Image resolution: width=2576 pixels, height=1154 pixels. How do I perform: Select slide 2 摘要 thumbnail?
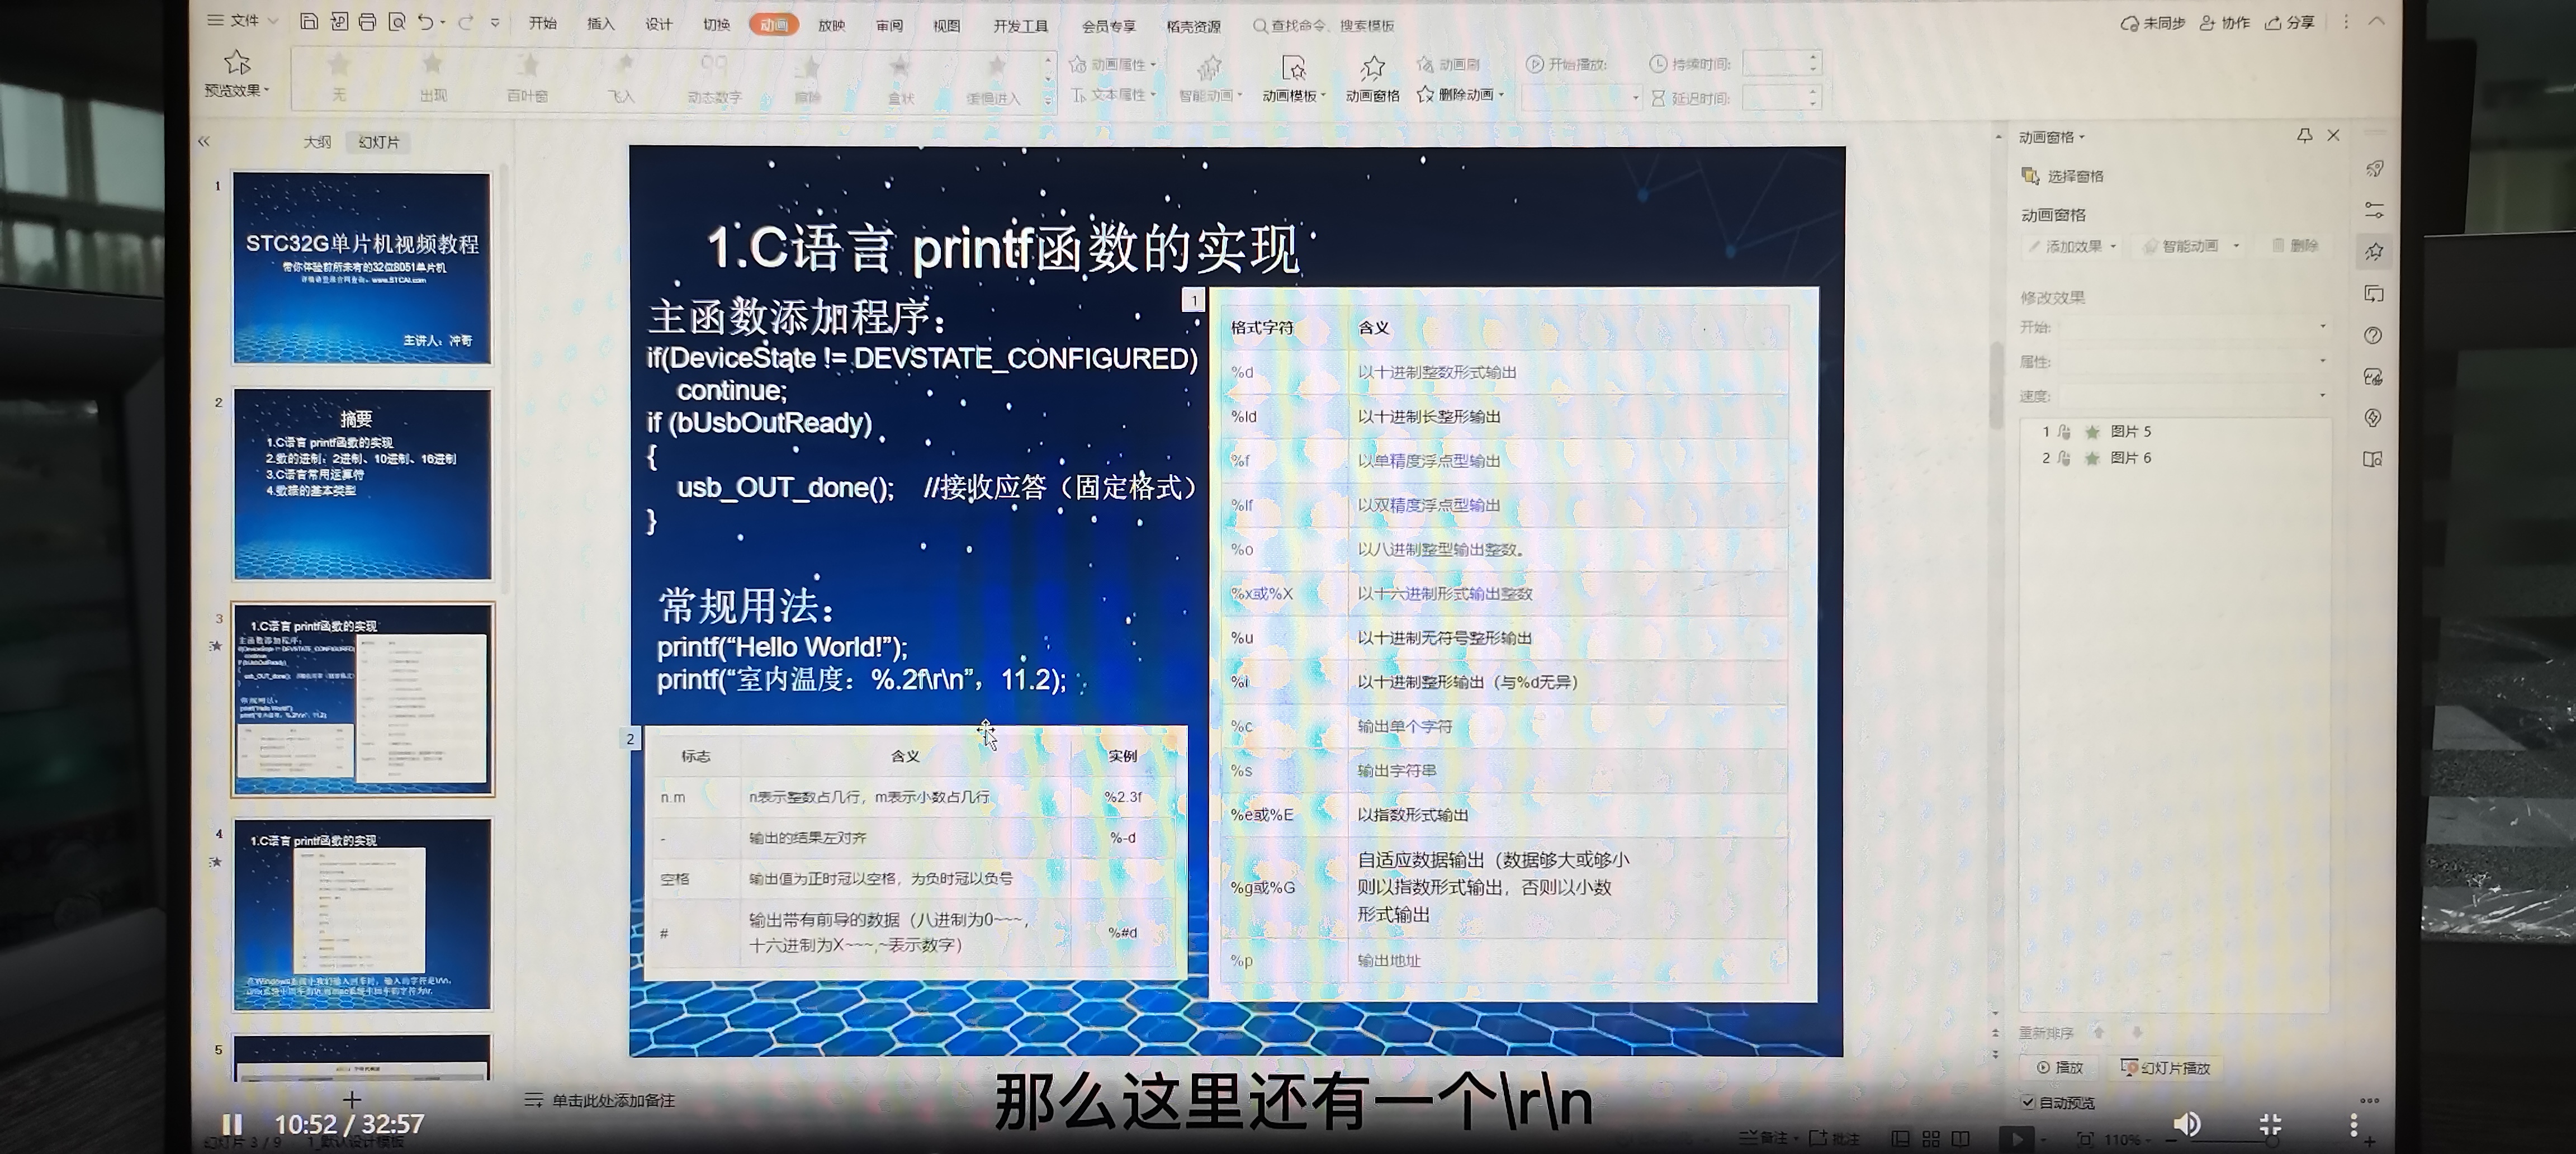362,484
